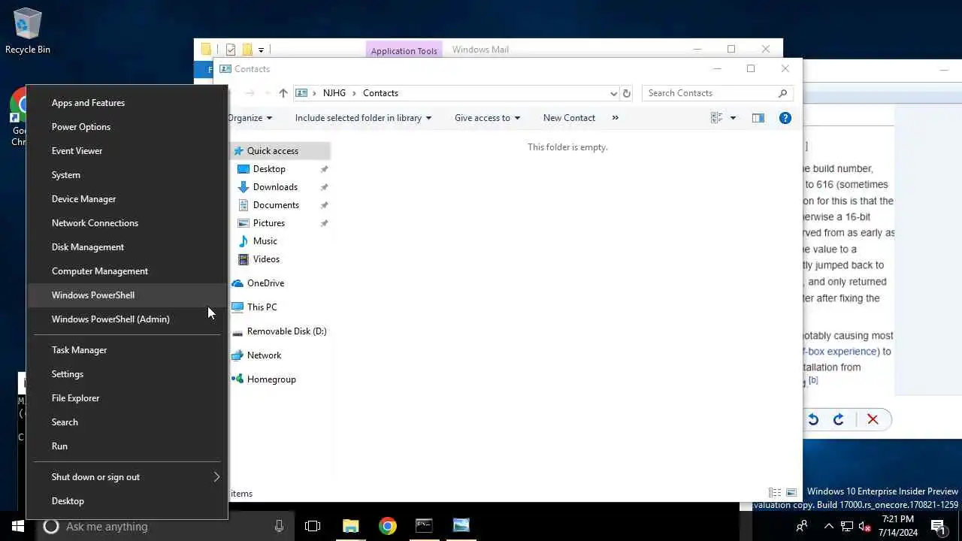Viewport: 962px width, 541px height.
Task: Click NJHG in the address breadcrumb
Action: pyautogui.click(x=334, y=93)
